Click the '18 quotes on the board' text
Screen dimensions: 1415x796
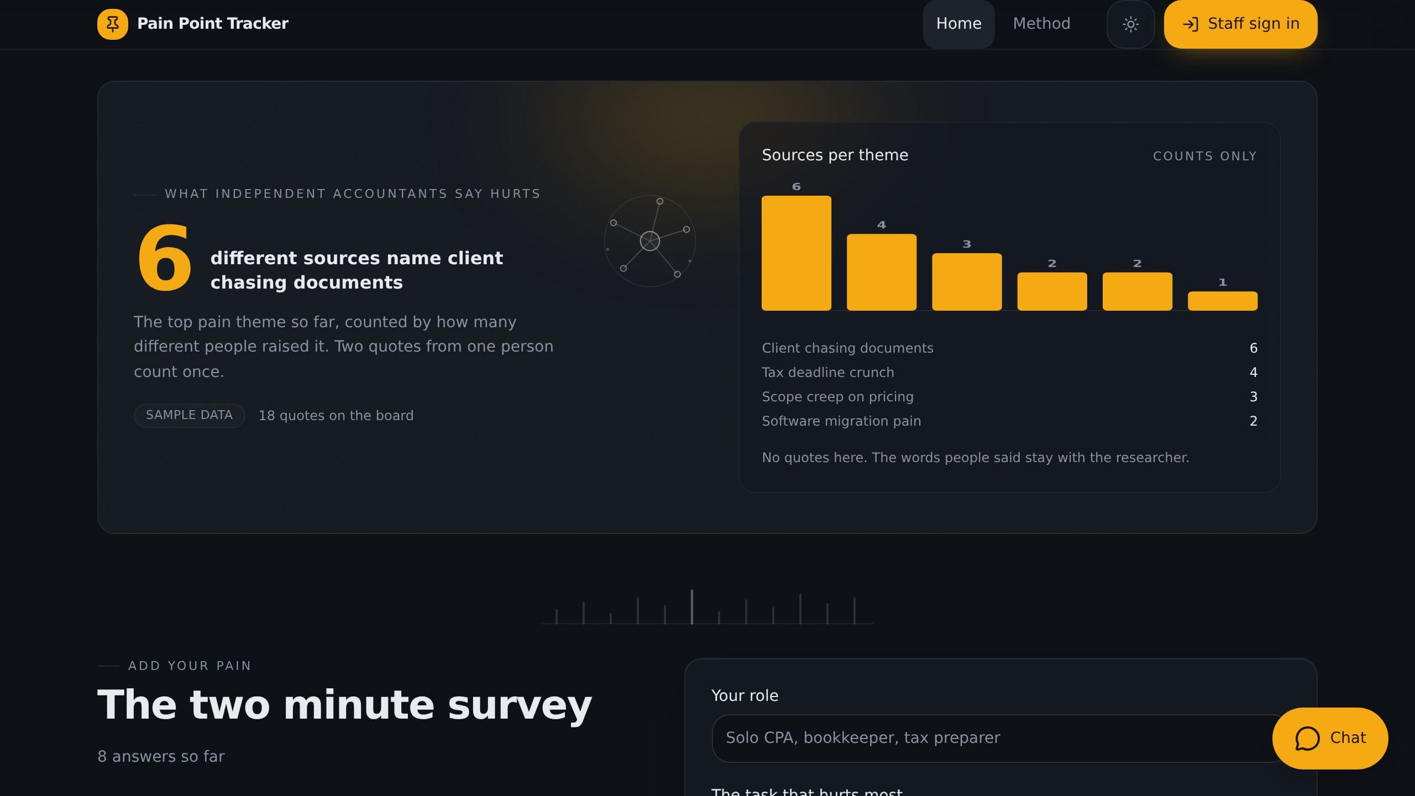click(336, 415)
